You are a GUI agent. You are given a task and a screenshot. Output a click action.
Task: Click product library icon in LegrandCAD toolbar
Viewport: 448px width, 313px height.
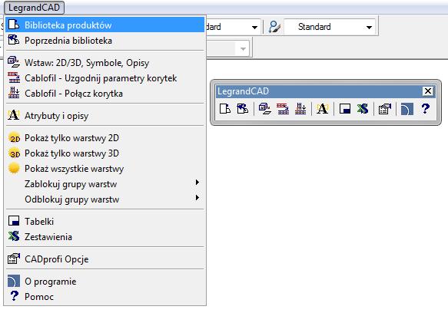click(x=225, y=109)
